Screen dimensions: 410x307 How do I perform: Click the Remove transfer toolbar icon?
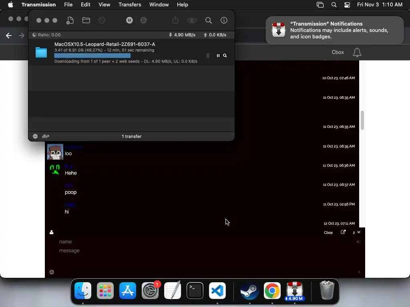click(102, 20)
